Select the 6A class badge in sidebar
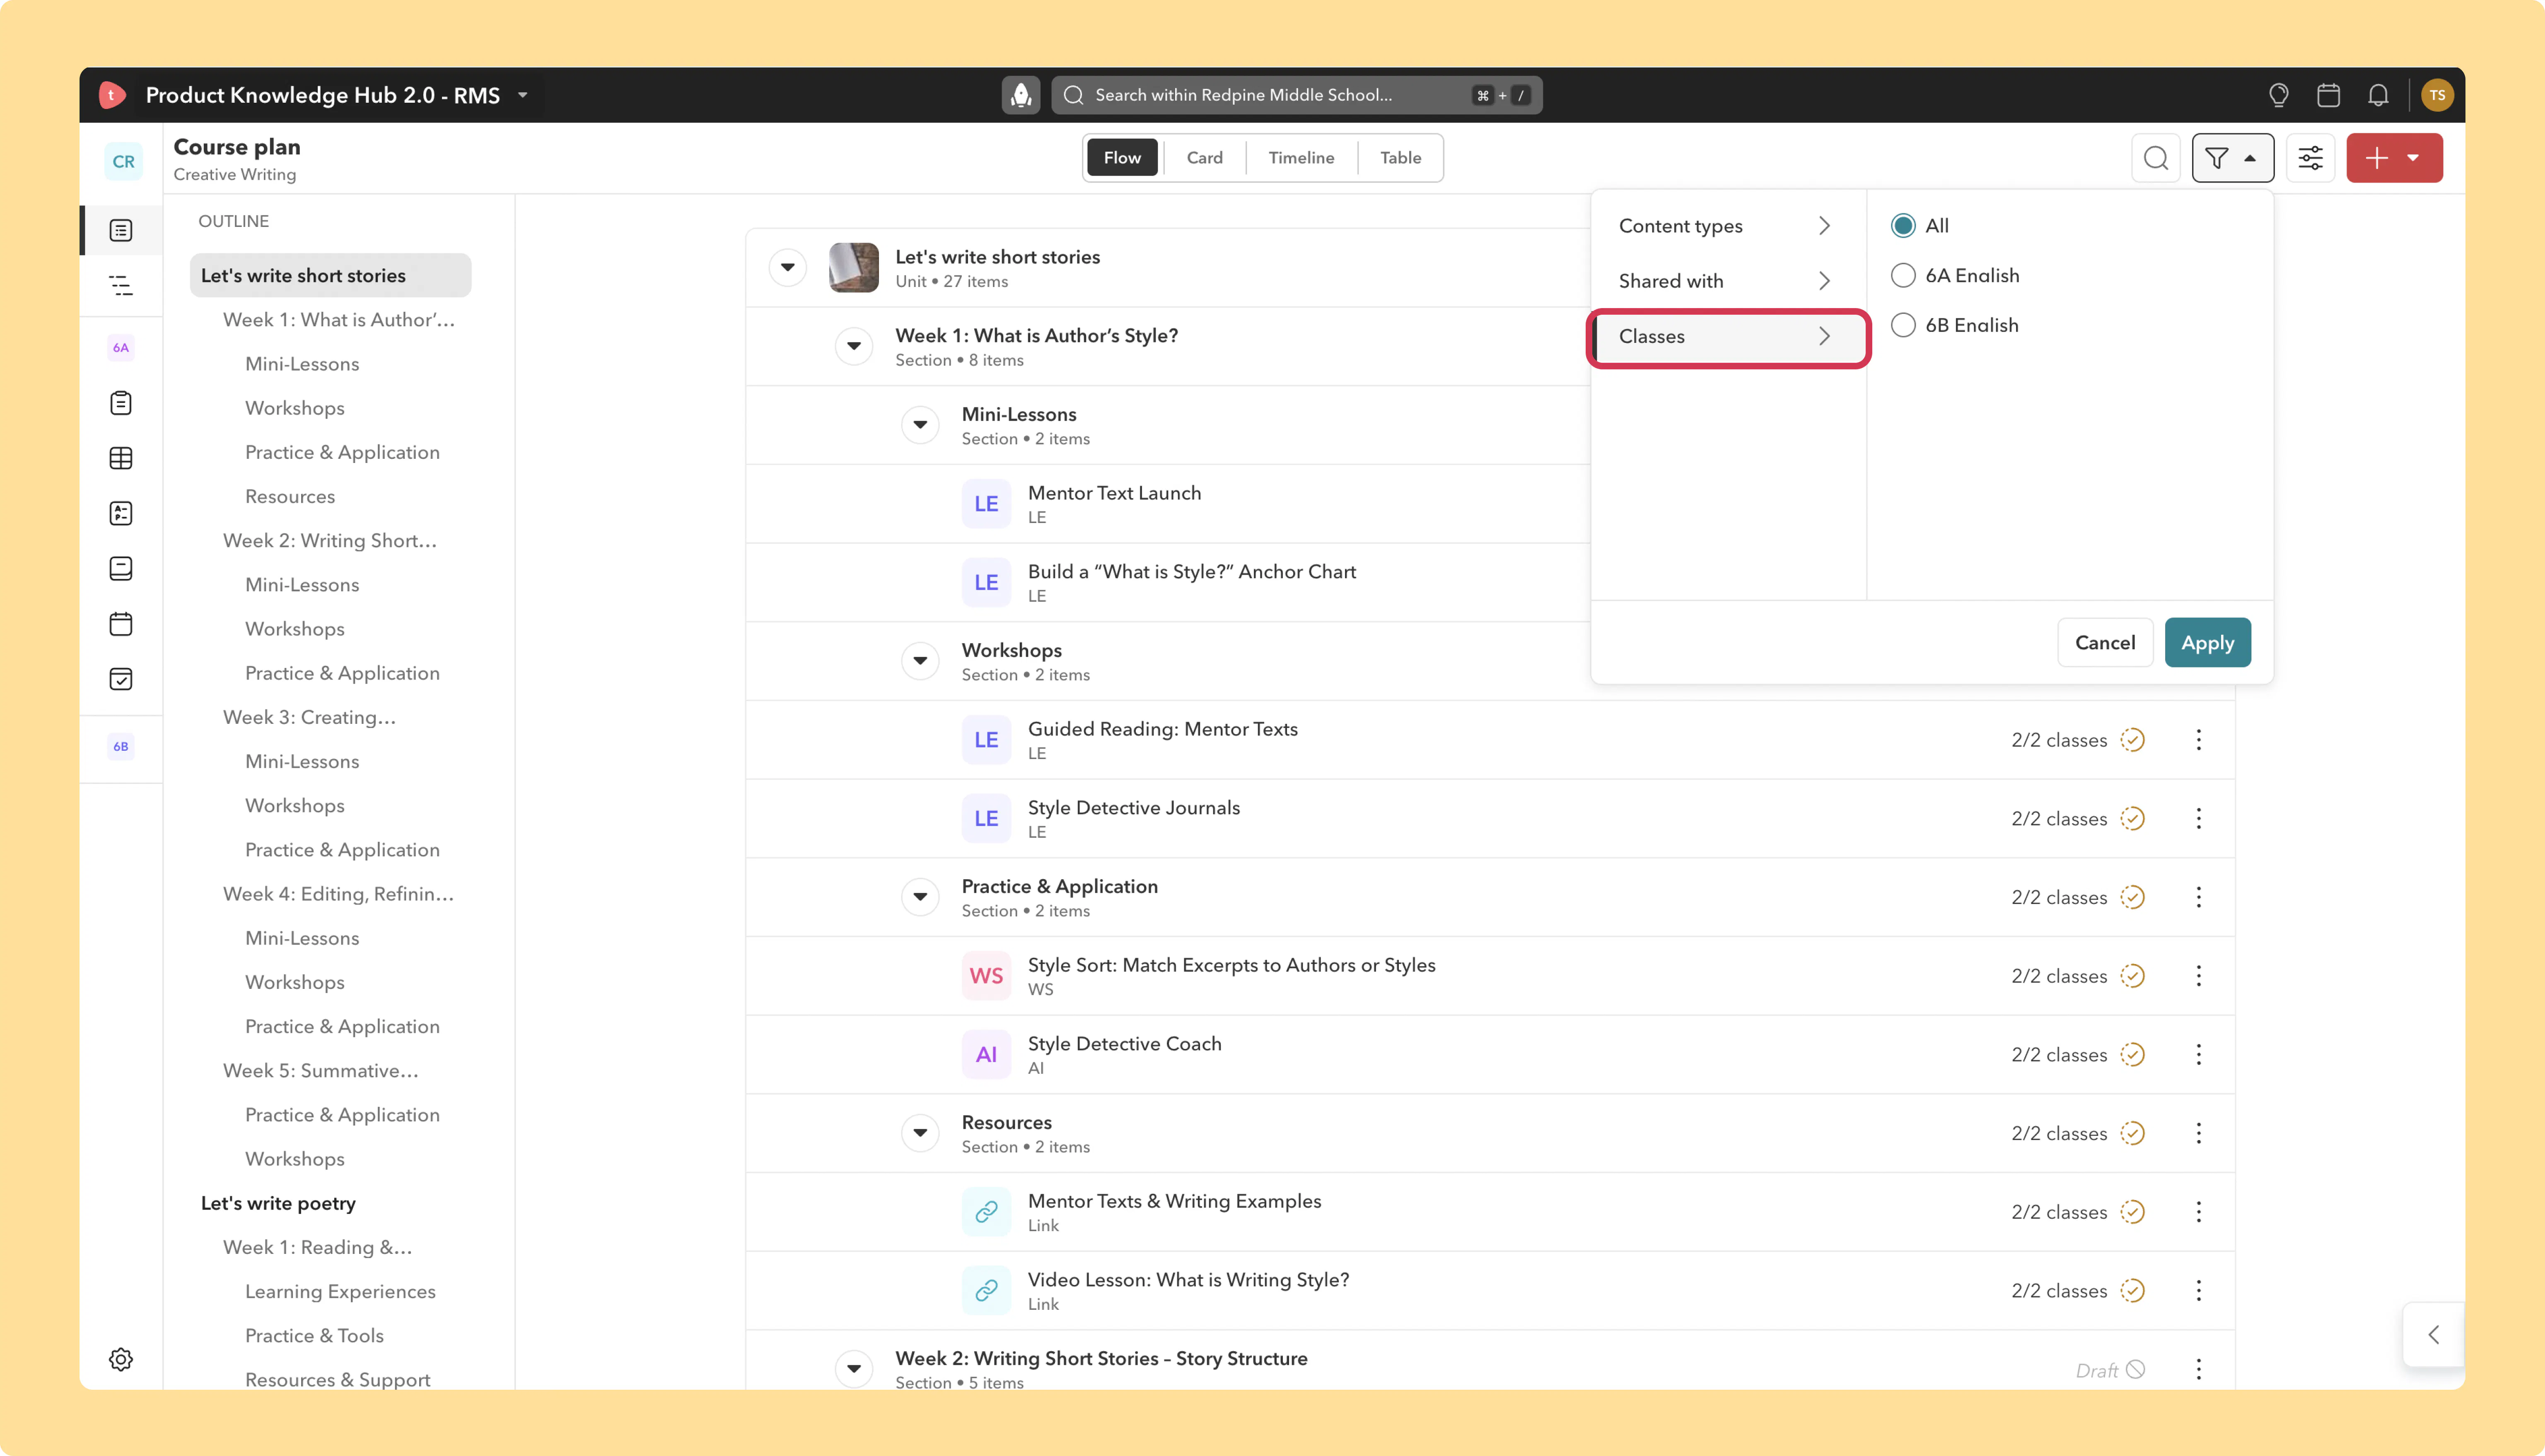 121,348
